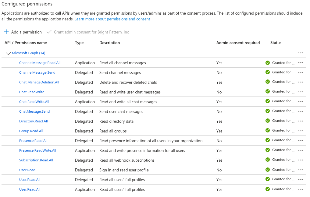Click green granted checkmark for ChannelMessage.Send
The height and width of the screenshot is (197, 310).
pos(268,72)
